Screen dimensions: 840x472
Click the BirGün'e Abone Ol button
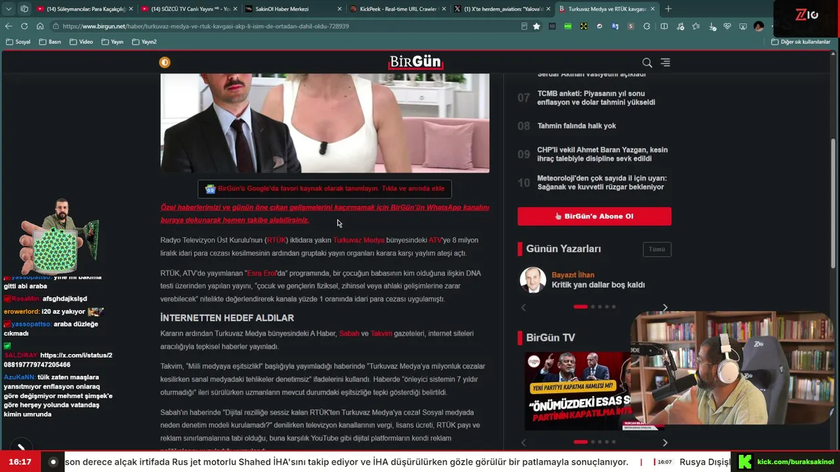[x=595, y=216]
